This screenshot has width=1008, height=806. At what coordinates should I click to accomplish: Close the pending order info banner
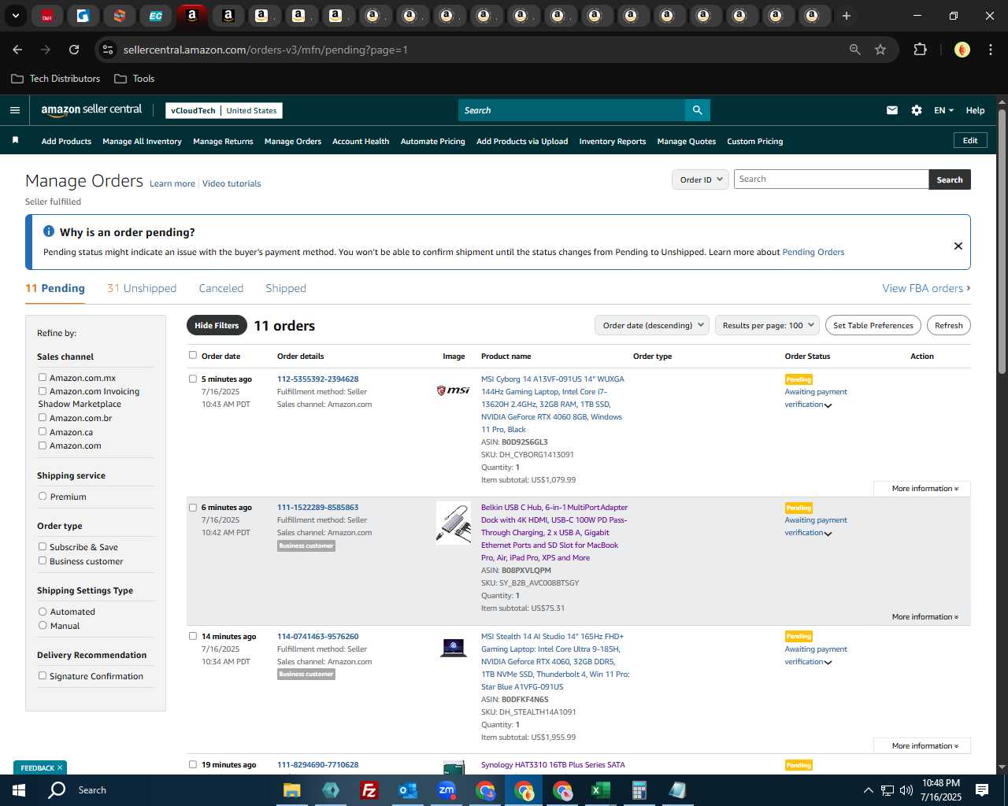(958, 246)
